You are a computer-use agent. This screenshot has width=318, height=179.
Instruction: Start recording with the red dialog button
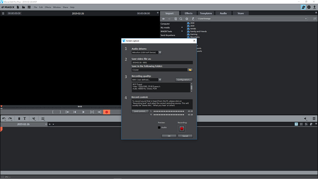(182, 128)
